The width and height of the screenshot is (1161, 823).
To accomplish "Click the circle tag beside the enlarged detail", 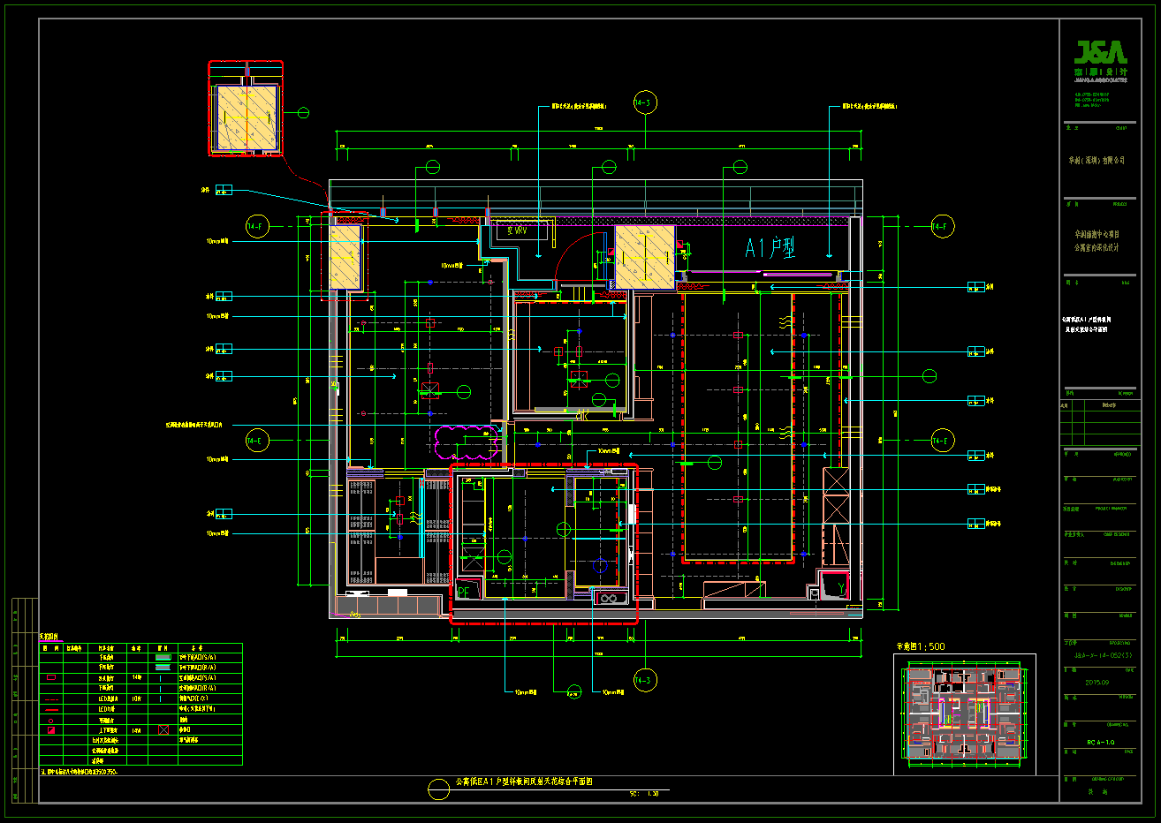I will point(303,112).
